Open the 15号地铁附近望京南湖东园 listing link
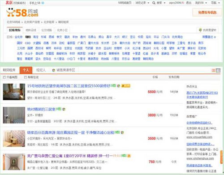This screenshot has width=224, height=175. (69, 86)
